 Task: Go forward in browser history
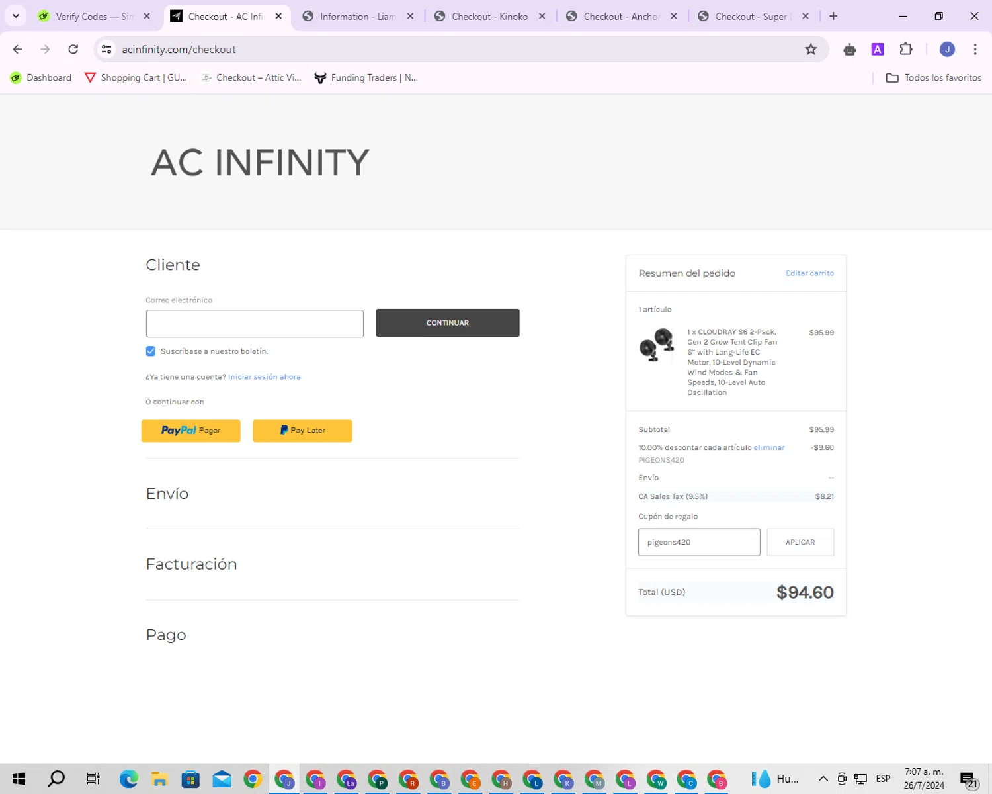45,49
